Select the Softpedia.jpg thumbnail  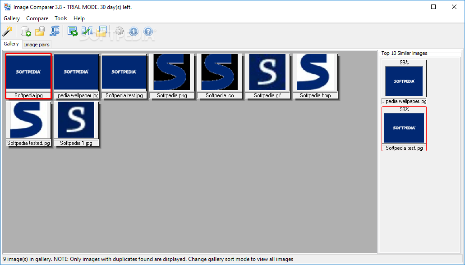[28, 76]
